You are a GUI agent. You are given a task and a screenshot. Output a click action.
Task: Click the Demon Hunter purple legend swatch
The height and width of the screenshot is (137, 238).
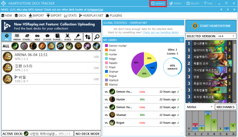(106, 46)
